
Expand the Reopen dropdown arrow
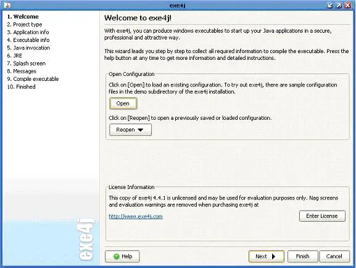140,130
